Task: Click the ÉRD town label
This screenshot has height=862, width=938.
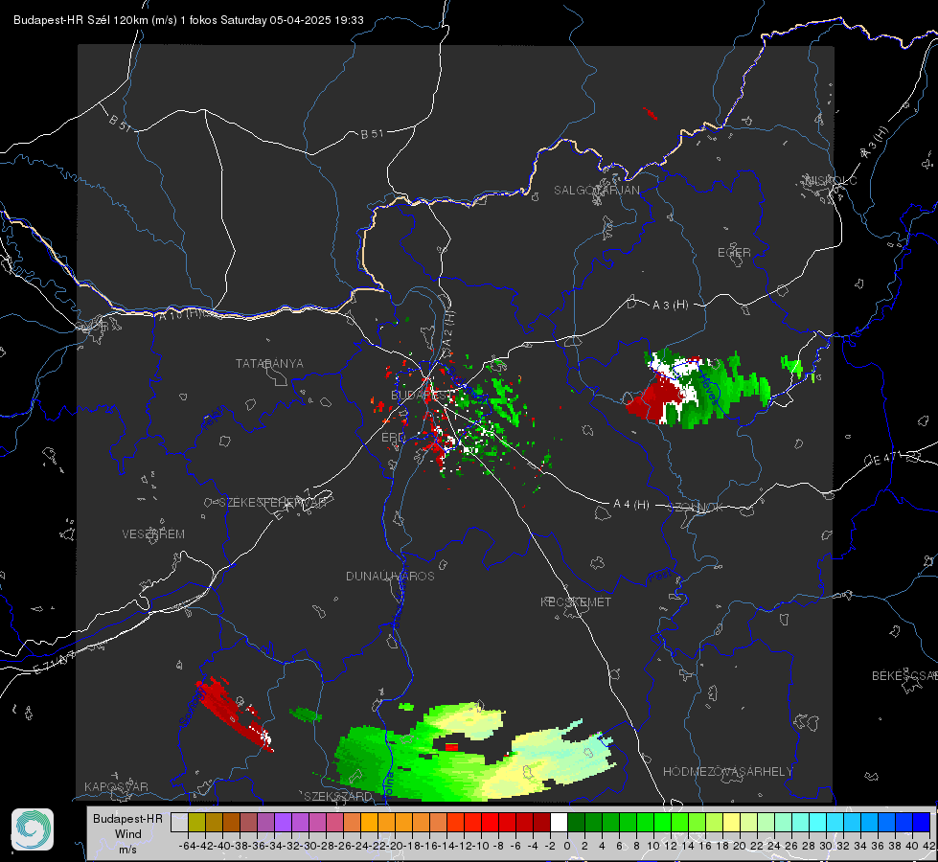Action: coord(393,438)
